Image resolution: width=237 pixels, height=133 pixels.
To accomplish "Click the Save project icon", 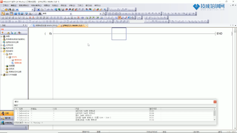I will [x=10, y=10].
